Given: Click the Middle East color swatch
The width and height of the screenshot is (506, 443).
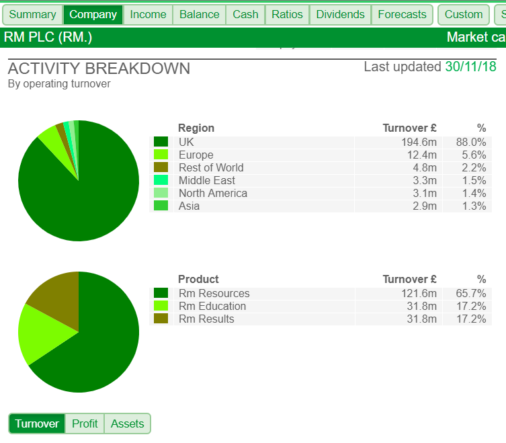Looking at the screenshot, I should coord(161,180).
